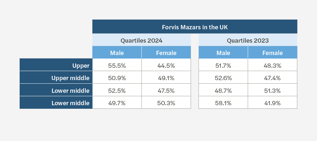Click the 52.5% value
317x141 pixels.
pos(117,91)
